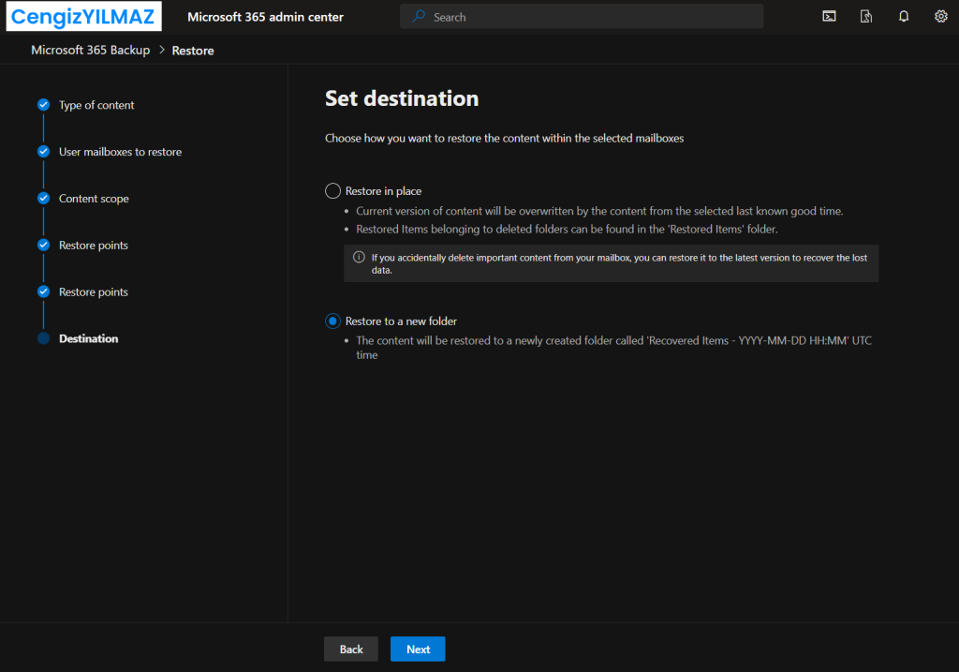Click the checkmark icon beside Type of content

pos(43,105)
